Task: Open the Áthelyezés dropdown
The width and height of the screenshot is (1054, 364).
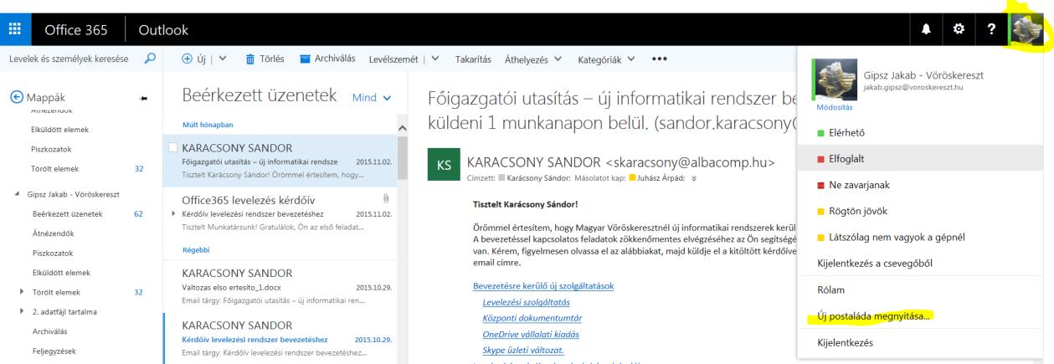Action: pyautogui.click(x=532, y=59)
